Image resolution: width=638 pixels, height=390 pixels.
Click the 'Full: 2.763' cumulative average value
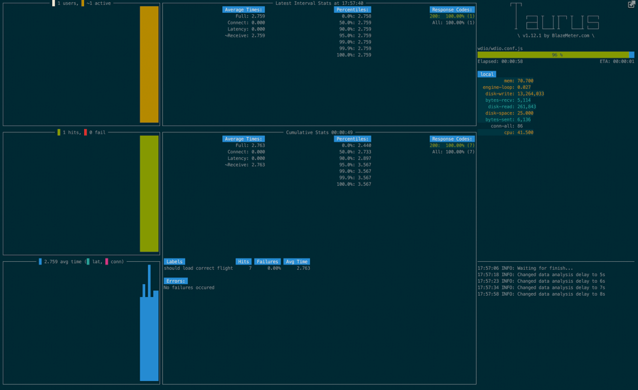[250, 145]
